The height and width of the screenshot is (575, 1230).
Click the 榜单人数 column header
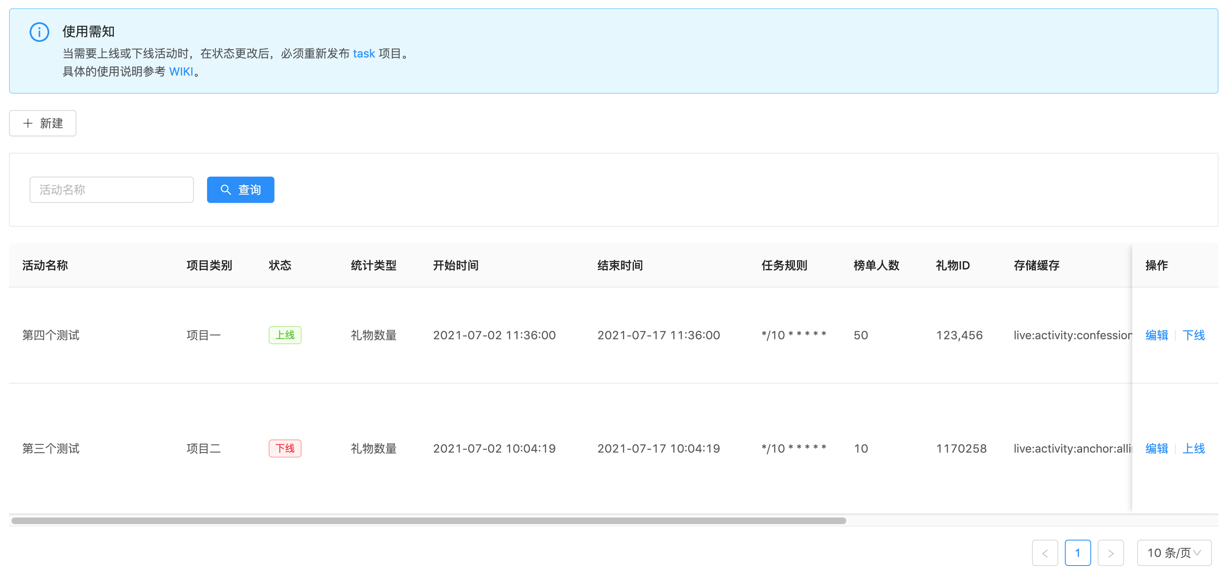(876, 265)
